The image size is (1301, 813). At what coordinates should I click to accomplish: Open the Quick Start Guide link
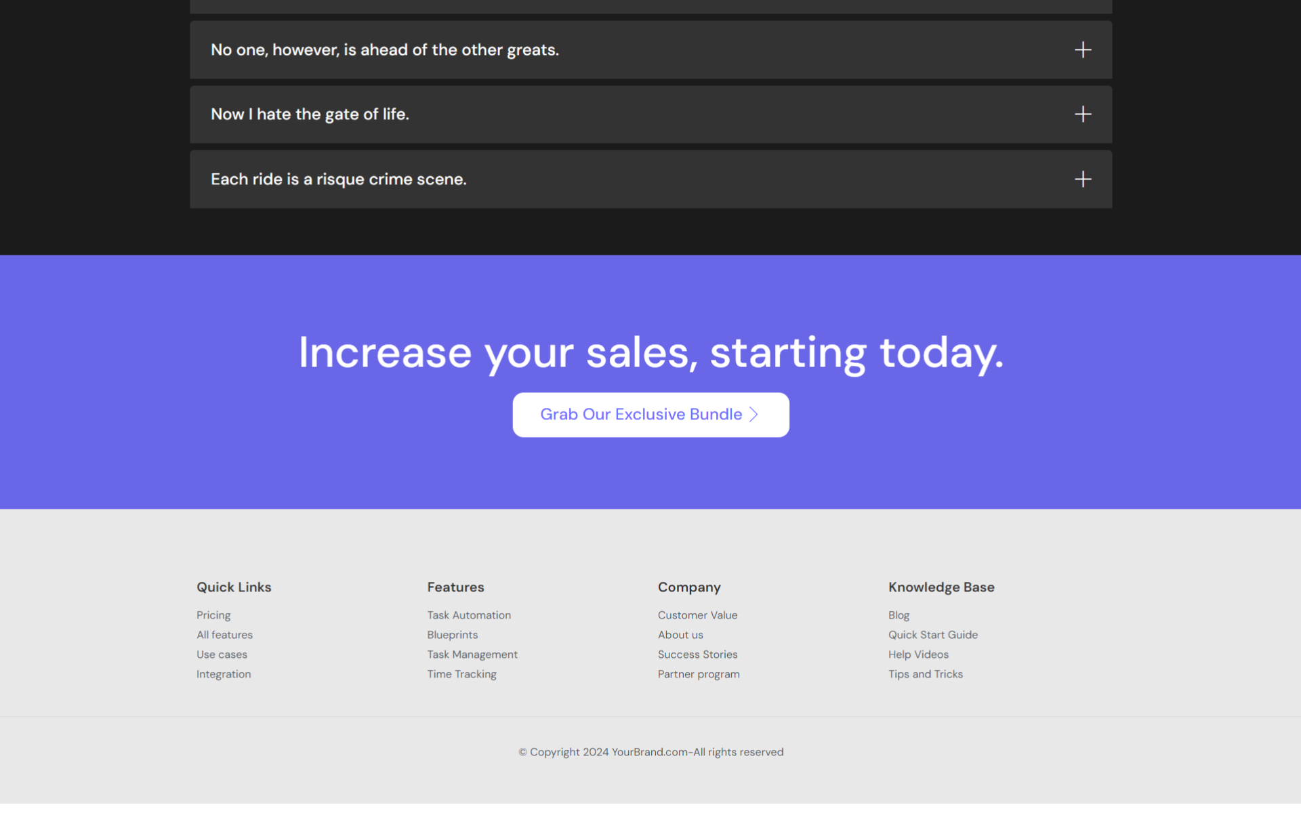click(x=932, y=635)
